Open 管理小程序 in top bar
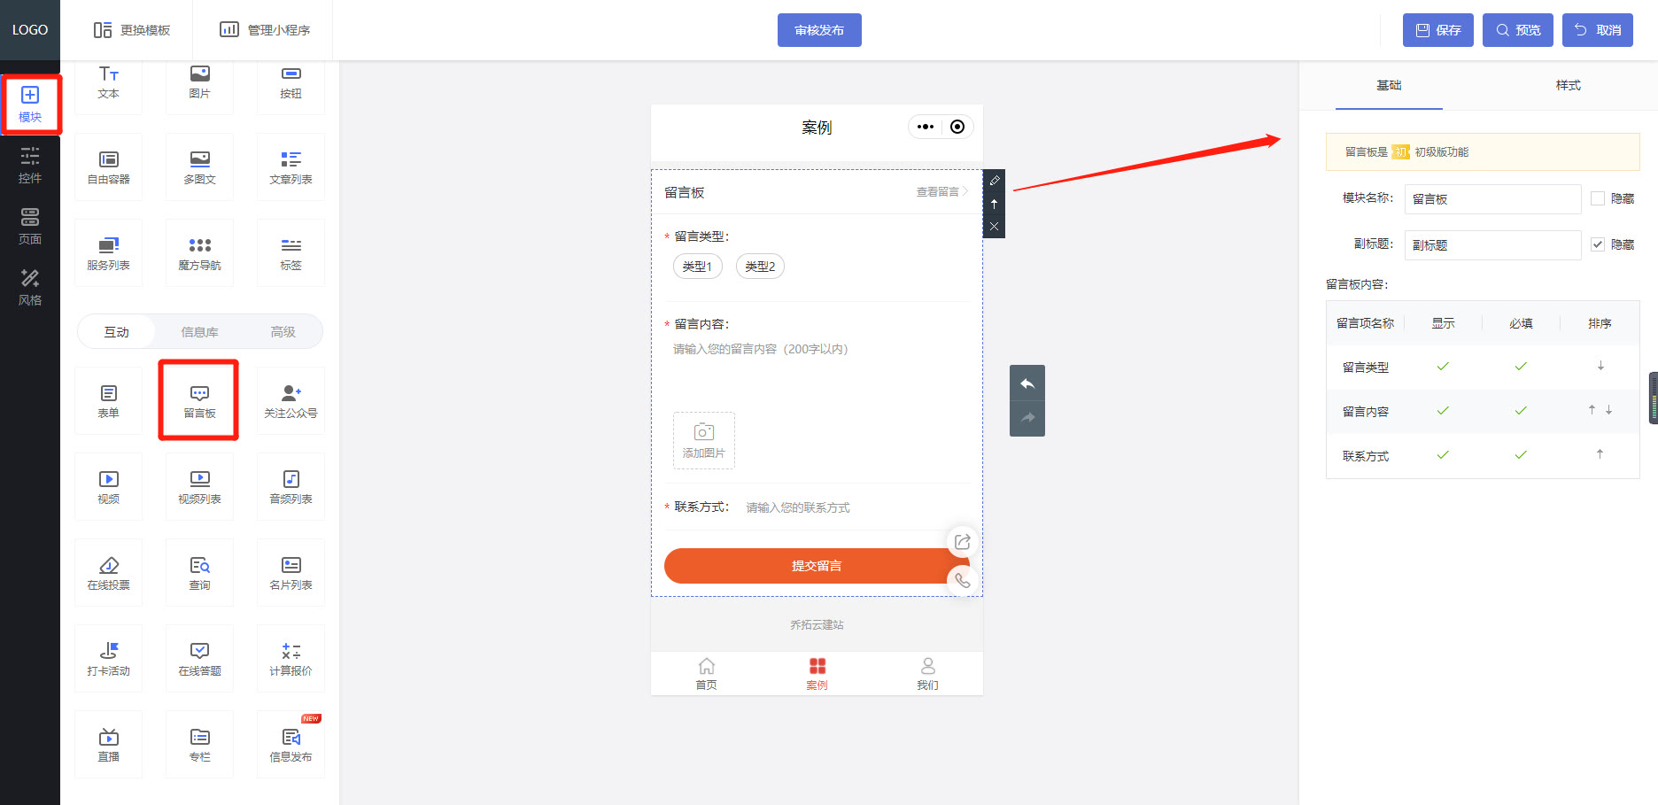Viewport: 1658px width, 805px height. click(x=265, y=30)
